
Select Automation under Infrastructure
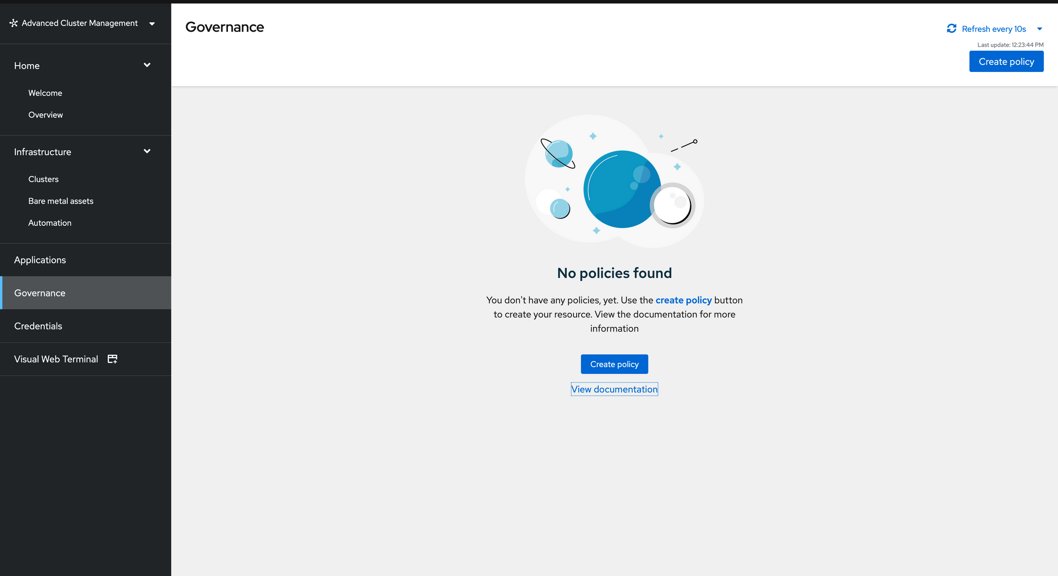pos(50,222)
